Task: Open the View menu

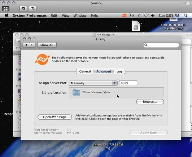Action: 66,15
